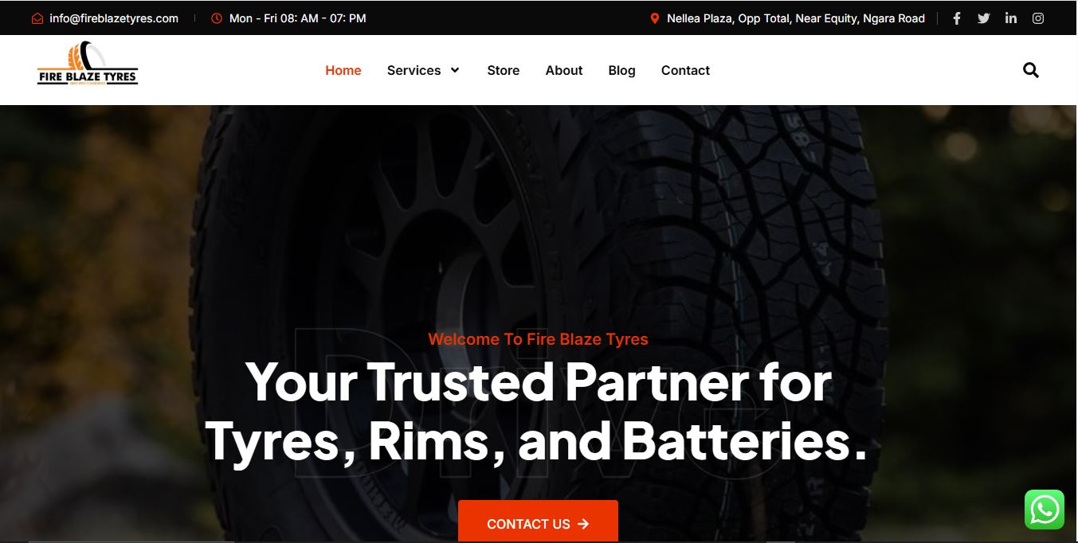The height and width of the screenshot is (543, 1078).
Task: Open the Facebook social icon
Action: [x=957, y=18]
